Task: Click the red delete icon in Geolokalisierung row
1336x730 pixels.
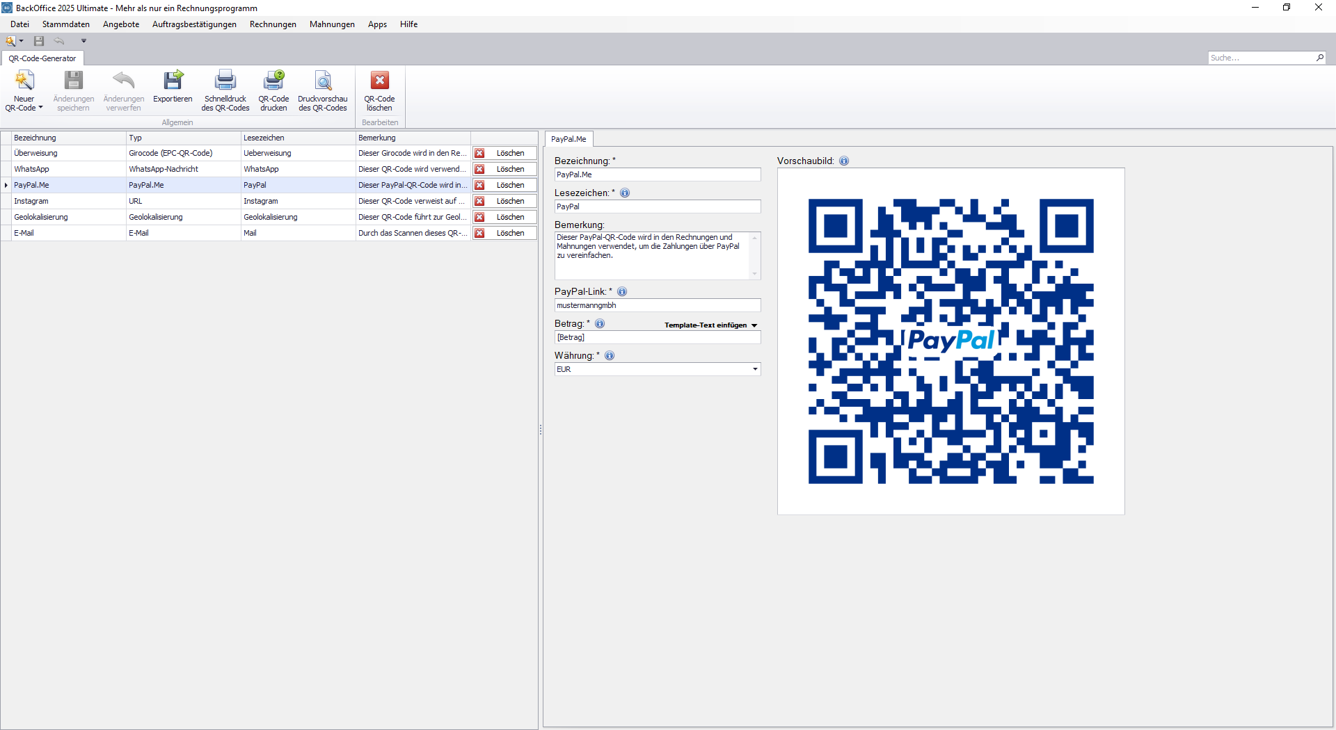Action: (x=479, y=217)
